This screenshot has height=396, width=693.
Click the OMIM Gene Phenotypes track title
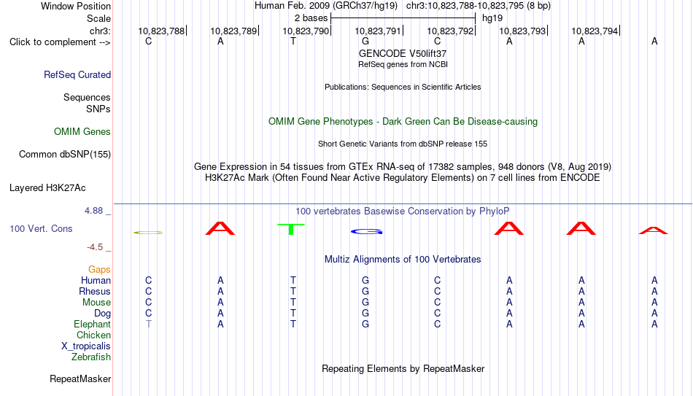403,122
